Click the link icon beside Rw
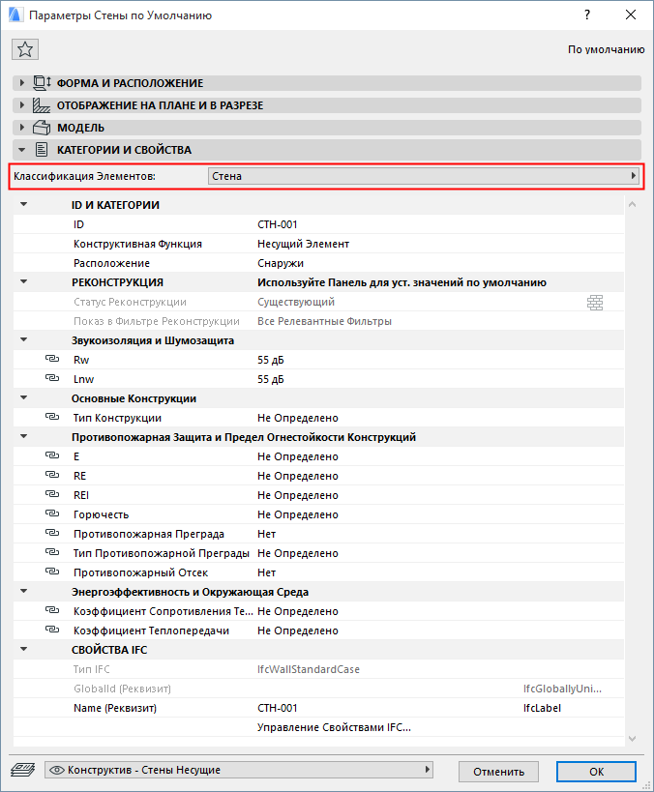Screen dimensions: 654x792 click(51, 360)
